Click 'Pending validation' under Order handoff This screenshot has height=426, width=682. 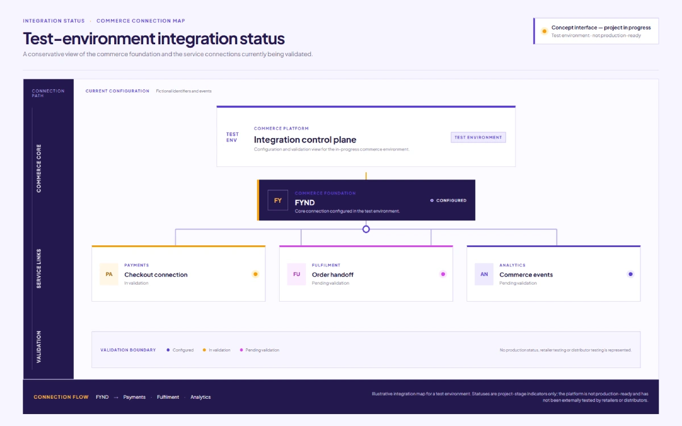click(x=331, y=283)
